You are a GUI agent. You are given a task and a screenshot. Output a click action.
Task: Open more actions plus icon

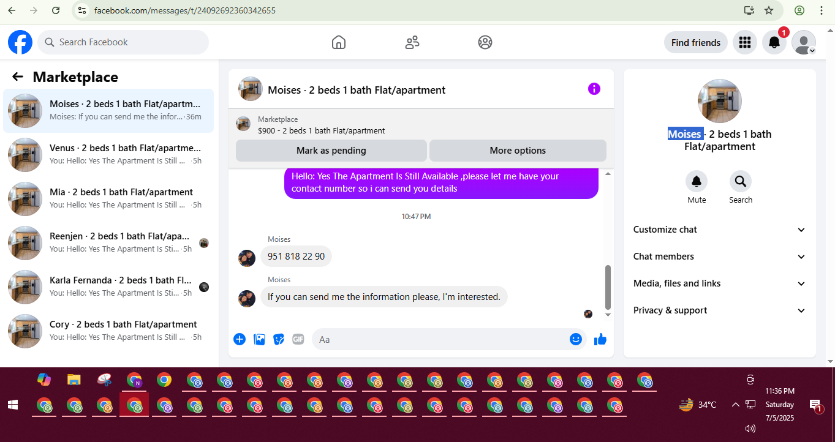[x=240, y=339]
